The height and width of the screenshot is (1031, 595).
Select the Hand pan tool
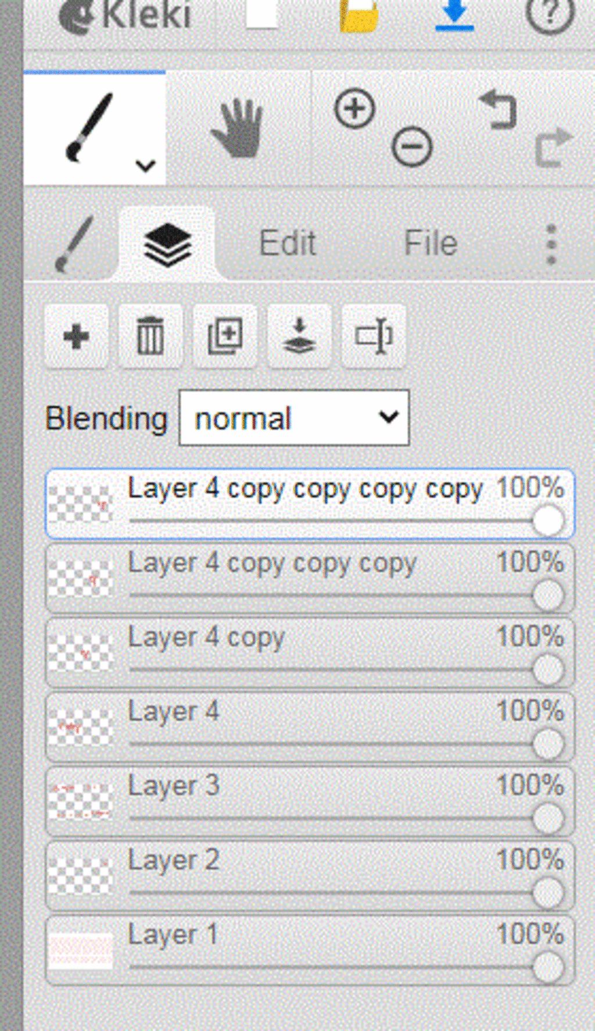[x=237, y=128]
